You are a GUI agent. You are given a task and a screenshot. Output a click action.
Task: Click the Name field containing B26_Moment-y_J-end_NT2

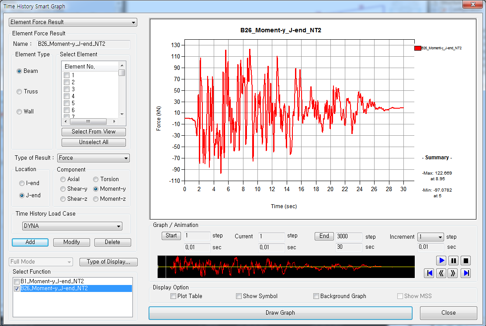pos(83,44)
